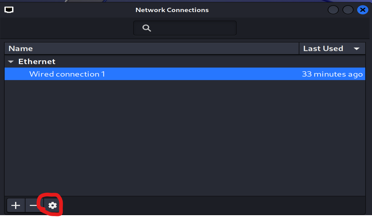This screenshot has width=372, height=217.
Task: Collapse the Ethernet group triangle
Action: click(11, 62)
